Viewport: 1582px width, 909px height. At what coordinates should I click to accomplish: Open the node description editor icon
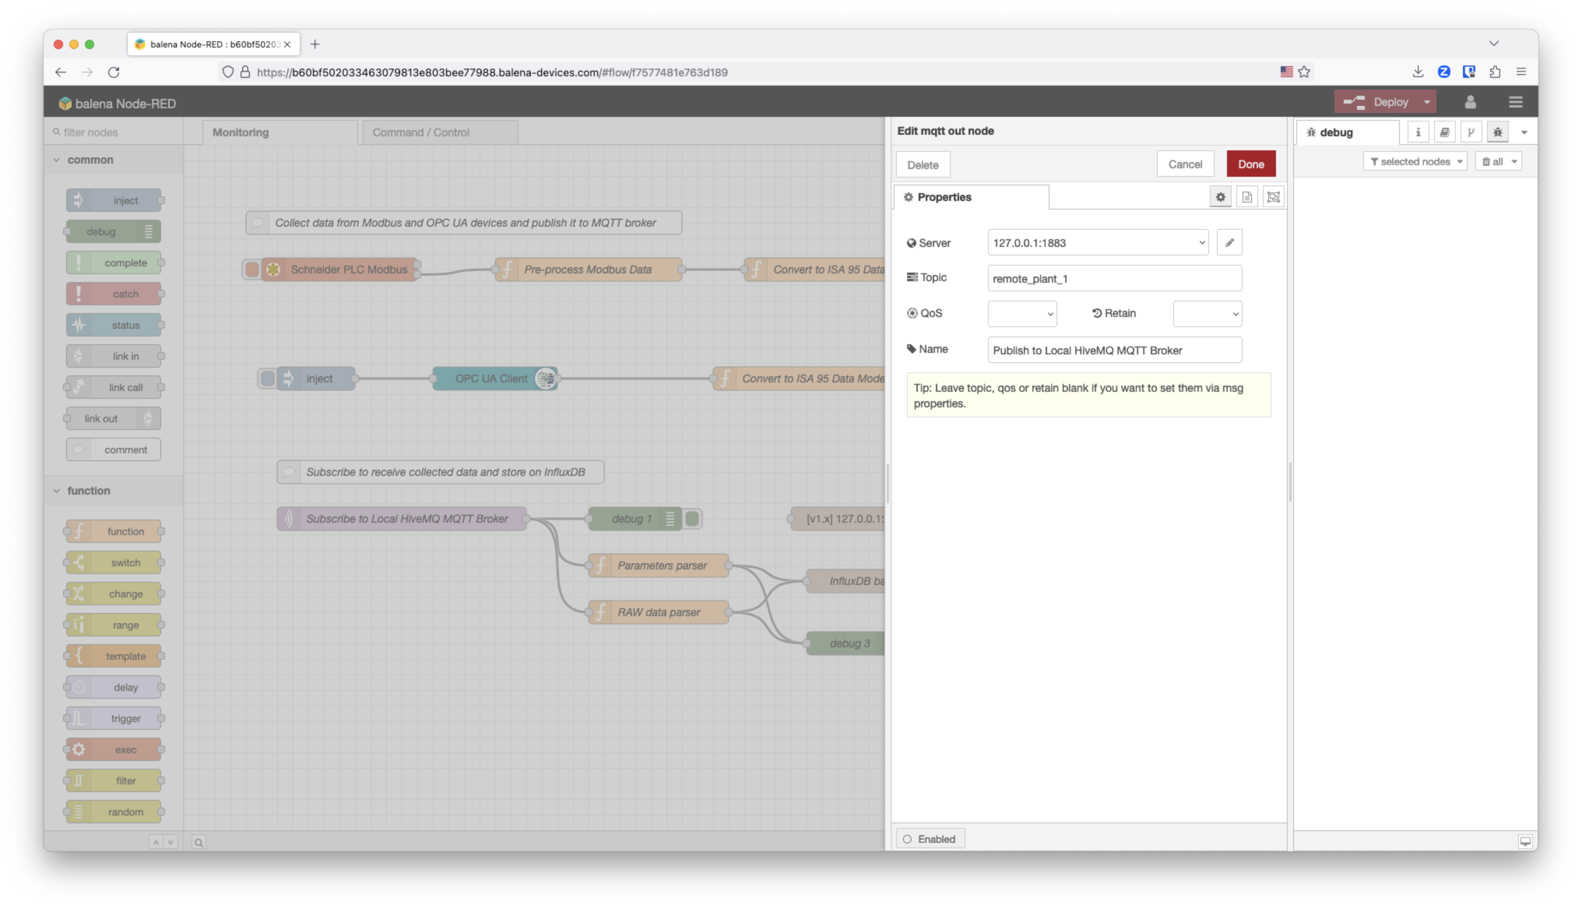1247,197
